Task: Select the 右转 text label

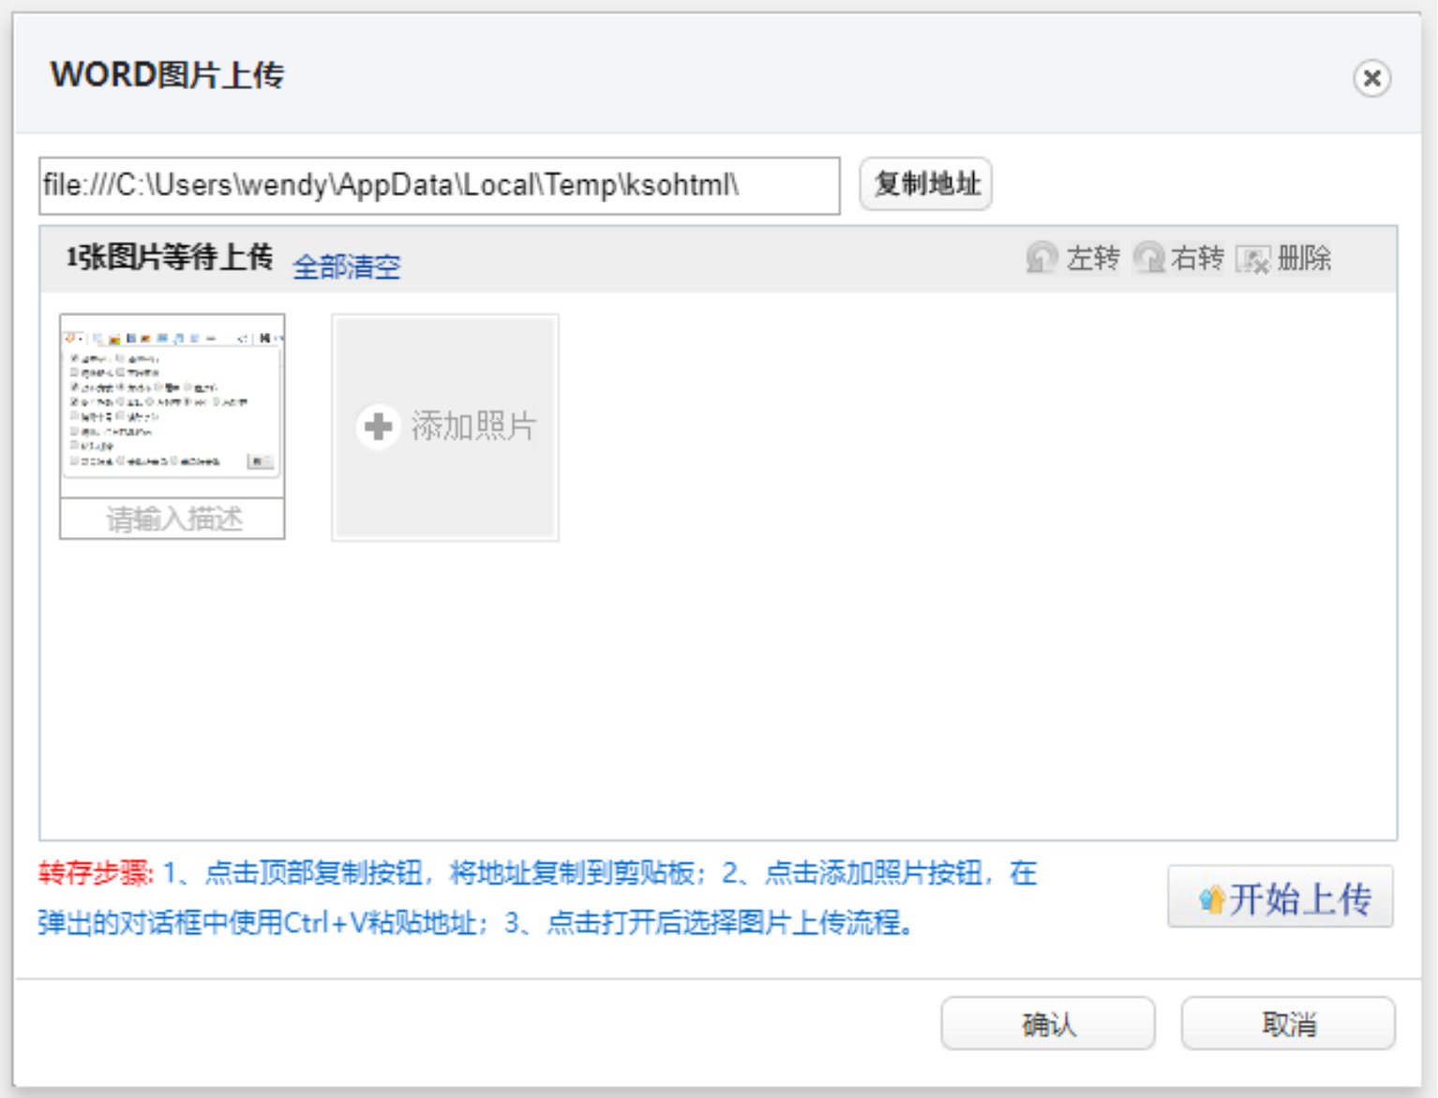Action: [1198, 258]
